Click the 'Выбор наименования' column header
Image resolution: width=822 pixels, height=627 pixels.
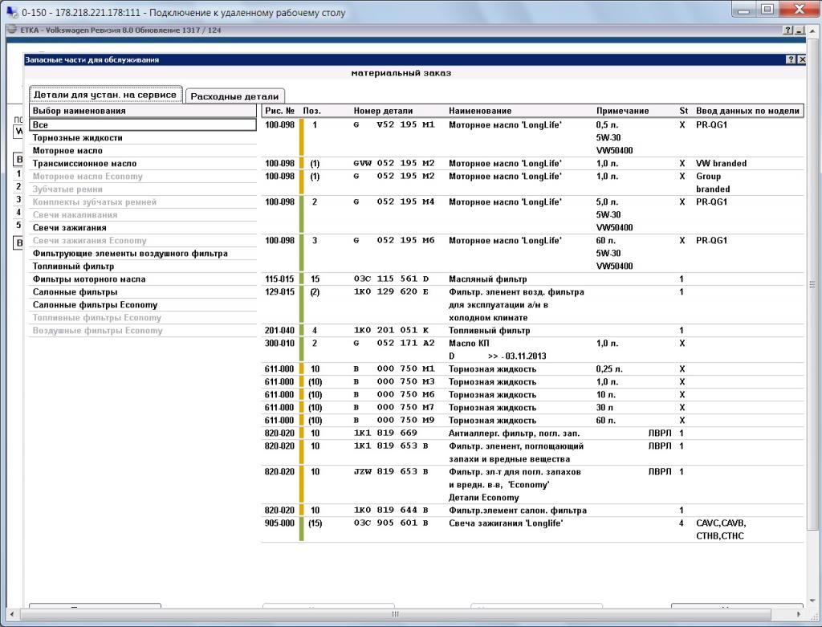pyautogui.click(x=143, y=111)
